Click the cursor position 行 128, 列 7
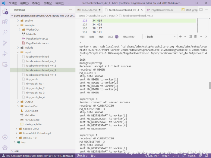The height and width of the screenshot is (158, 211). click(x=152, y=156)
